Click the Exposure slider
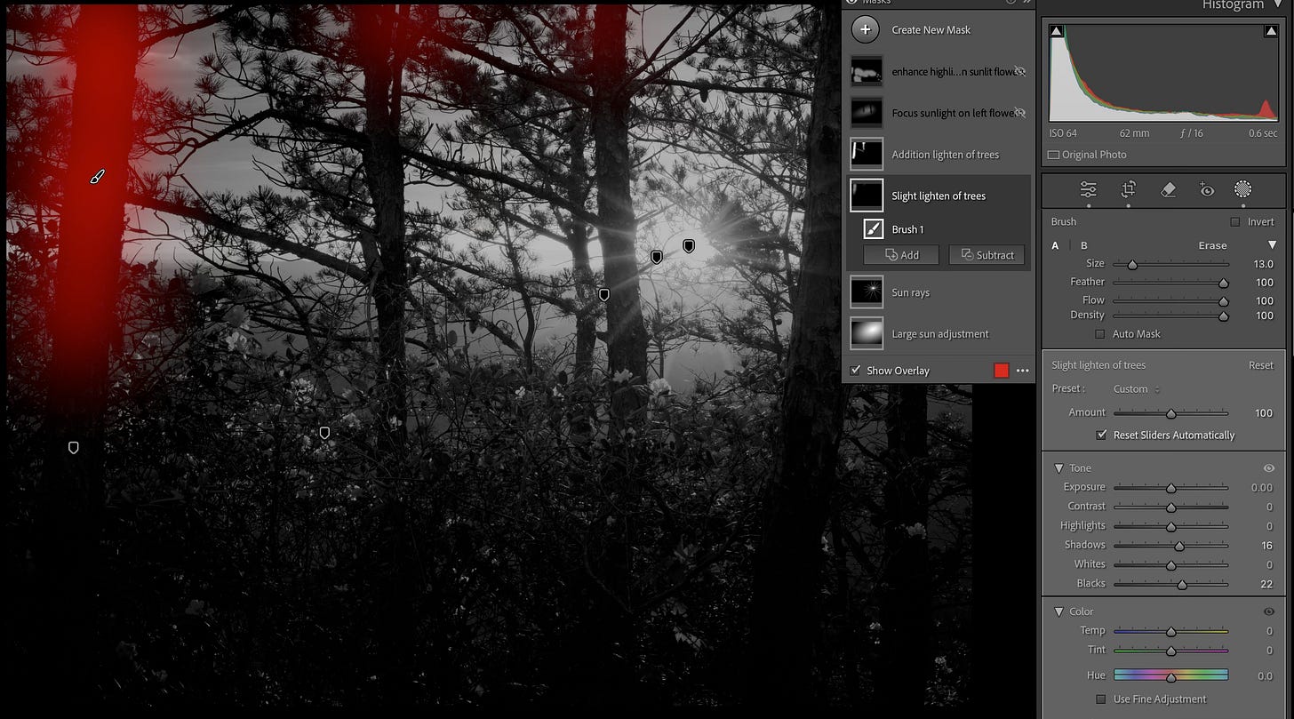The height and width of the screenshot is (719, 1294). point(1170,488)
